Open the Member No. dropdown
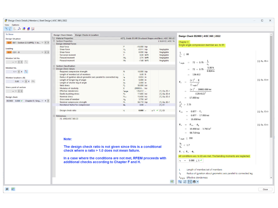The width and height of the screenshot is (278, 208). coord(16,72)
